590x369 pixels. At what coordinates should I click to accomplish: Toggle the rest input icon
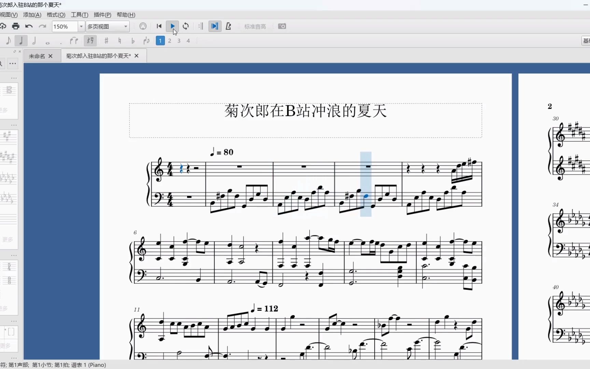(90, 41)
